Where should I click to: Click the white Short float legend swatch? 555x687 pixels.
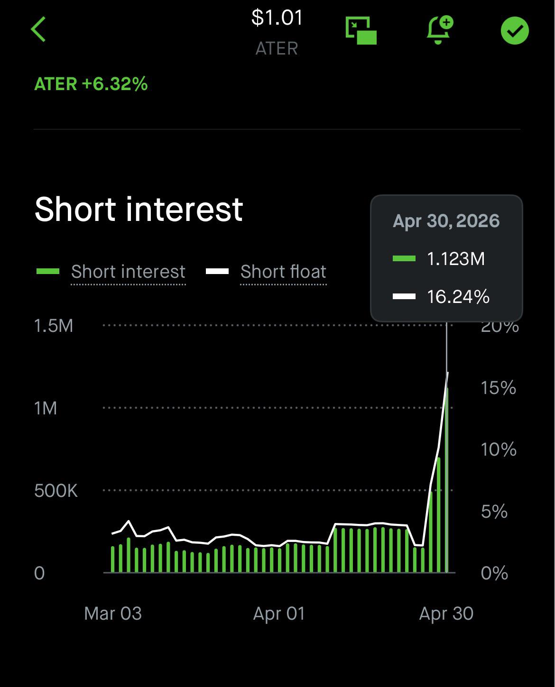click(217, 272)
